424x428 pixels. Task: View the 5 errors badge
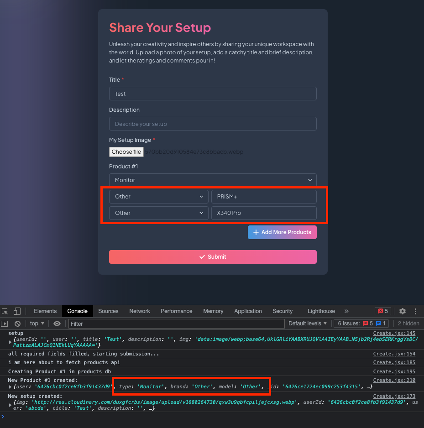click(x=382, y=311)
